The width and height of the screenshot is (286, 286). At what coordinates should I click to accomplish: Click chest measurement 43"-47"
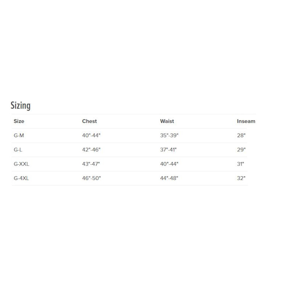(x=92, y=164)
